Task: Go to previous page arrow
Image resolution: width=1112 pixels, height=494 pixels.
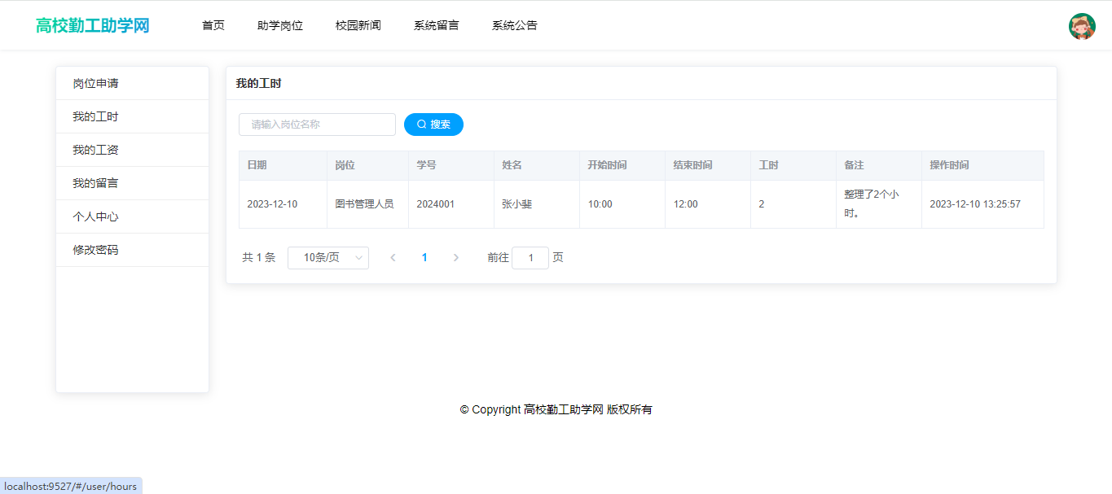Action: [393, 258]
